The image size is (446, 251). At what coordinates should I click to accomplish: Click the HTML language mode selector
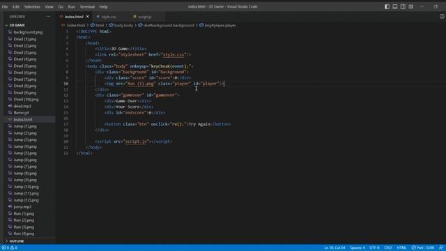pyautogui.click(x=401, y=248)
